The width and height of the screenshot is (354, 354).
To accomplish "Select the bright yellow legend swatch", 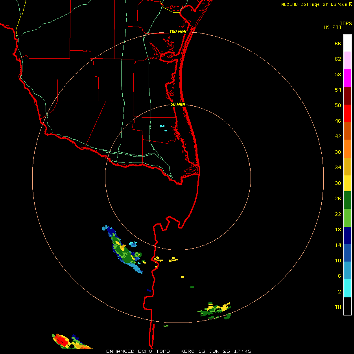I will coord(347,183).
